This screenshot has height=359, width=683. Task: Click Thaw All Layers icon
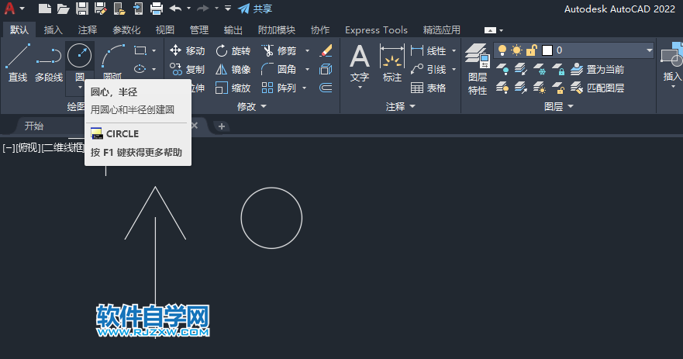[540, 88]
